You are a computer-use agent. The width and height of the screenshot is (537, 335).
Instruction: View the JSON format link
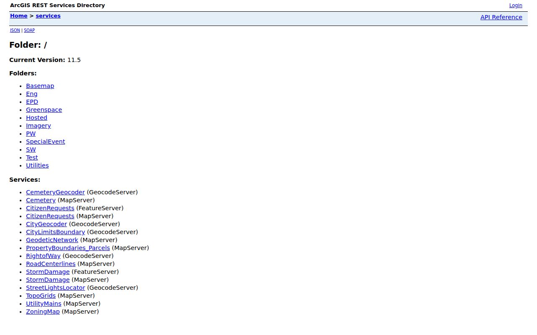click(x=15, y=31)
